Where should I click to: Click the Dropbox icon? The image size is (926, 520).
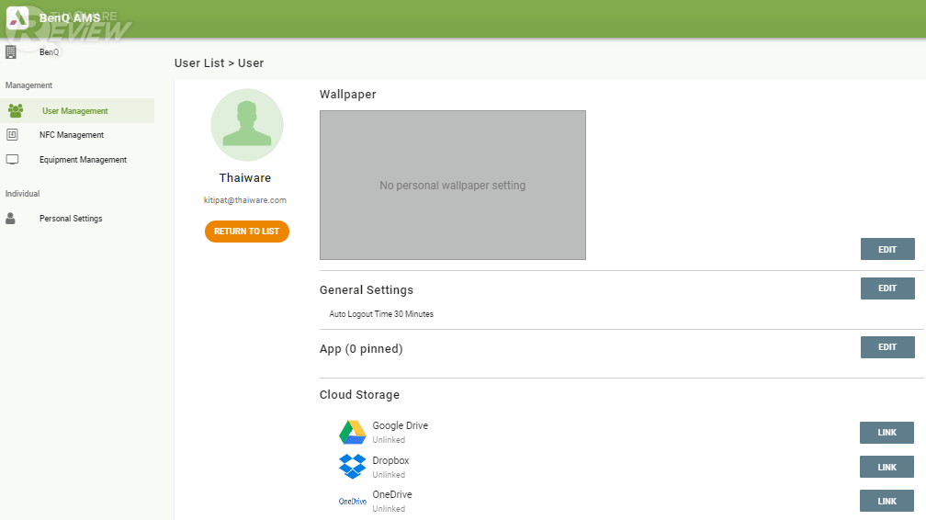pos(353,466)
